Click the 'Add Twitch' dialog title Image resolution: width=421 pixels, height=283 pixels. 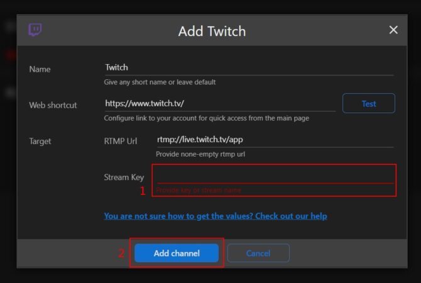[x=212, y=31]
